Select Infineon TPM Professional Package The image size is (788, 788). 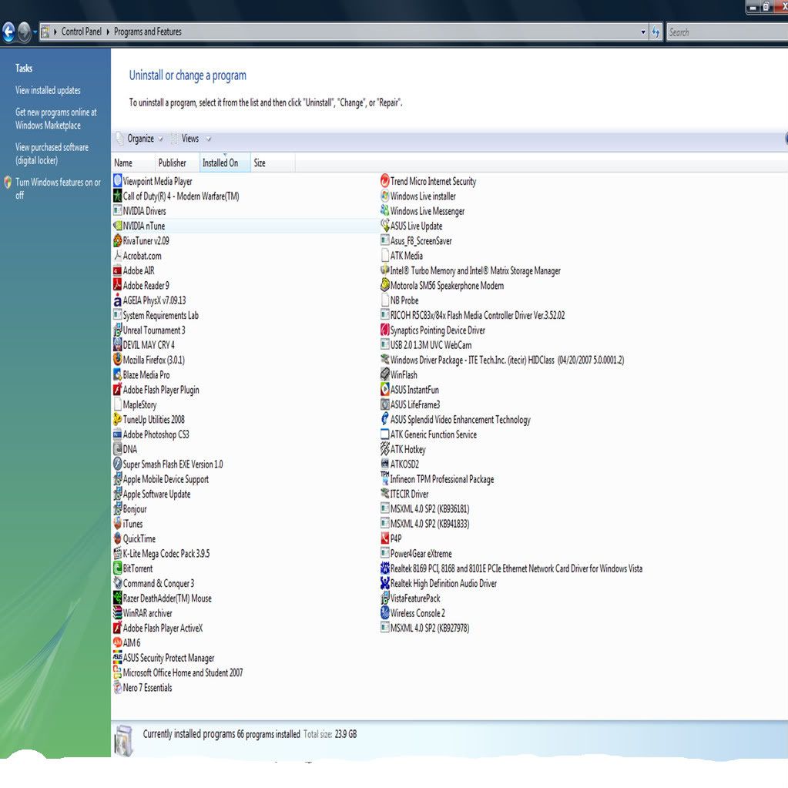(x=441, y=479)
